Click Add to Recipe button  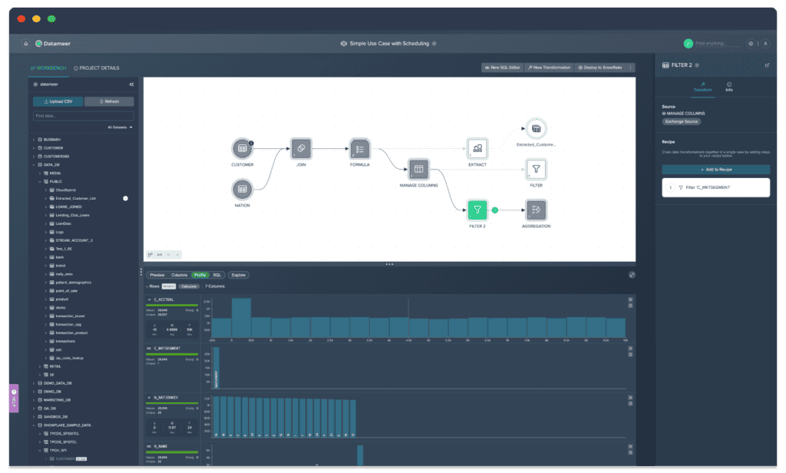coord(716,170)
